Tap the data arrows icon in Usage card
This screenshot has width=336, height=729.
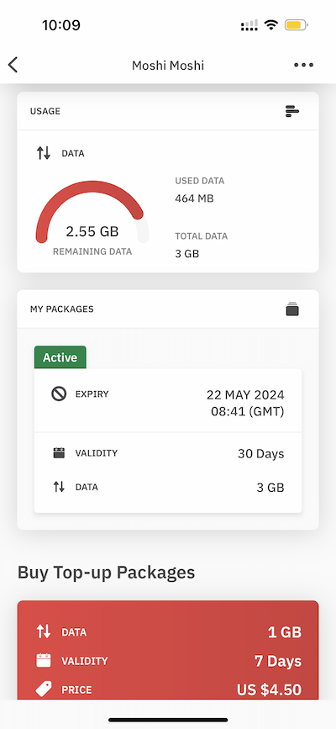click(x=44, y=153)
